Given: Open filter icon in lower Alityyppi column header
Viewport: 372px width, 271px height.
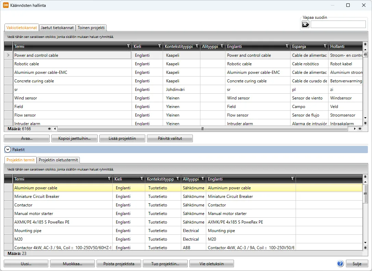Looking at the screenshot, I should 203,179.
